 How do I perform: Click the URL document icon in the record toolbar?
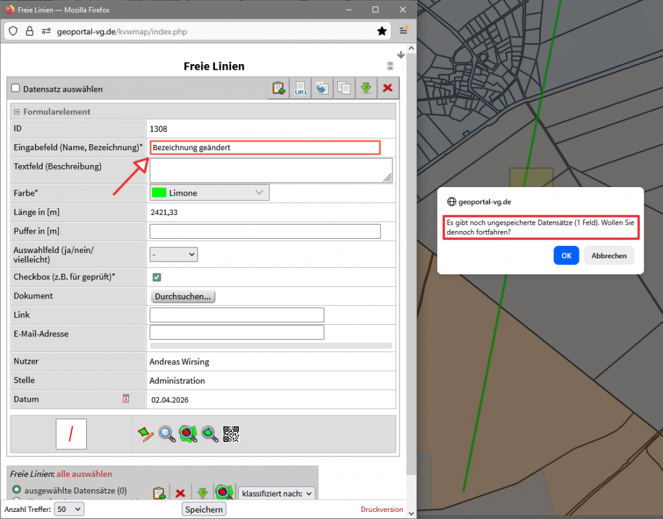point(301,89)
